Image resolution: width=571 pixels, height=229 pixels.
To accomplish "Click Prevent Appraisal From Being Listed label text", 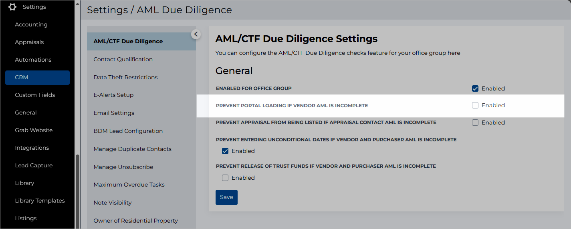I will tap(326, 123).
